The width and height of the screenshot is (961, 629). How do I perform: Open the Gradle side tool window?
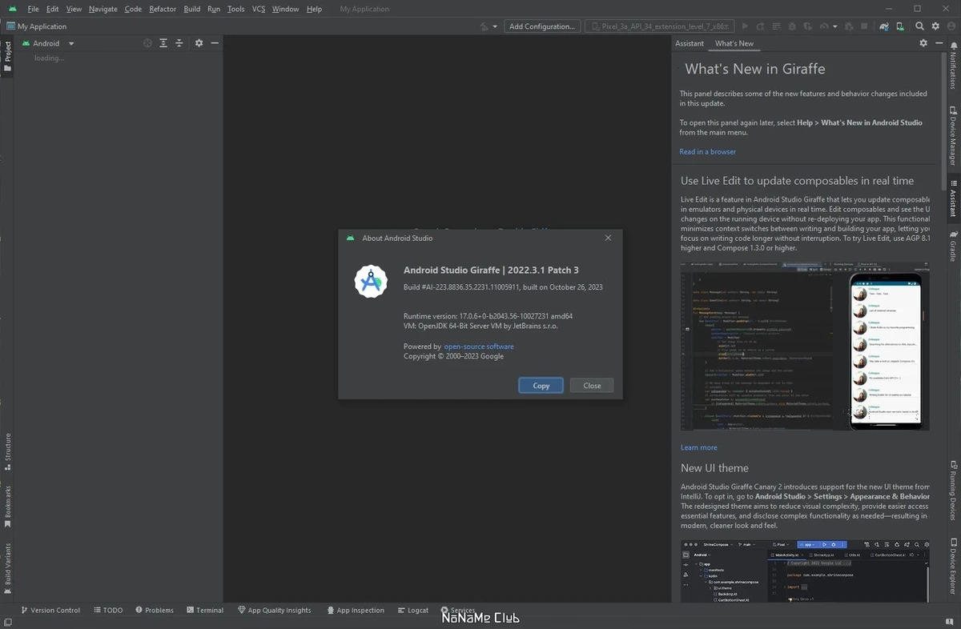coord(953,246)
